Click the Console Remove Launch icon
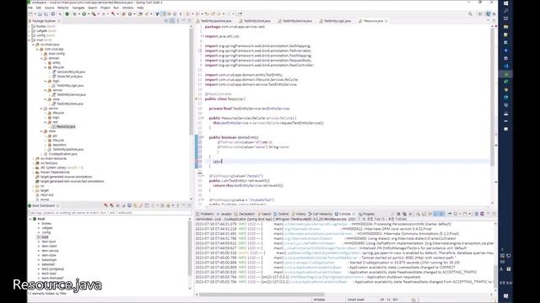 [398, 214]
